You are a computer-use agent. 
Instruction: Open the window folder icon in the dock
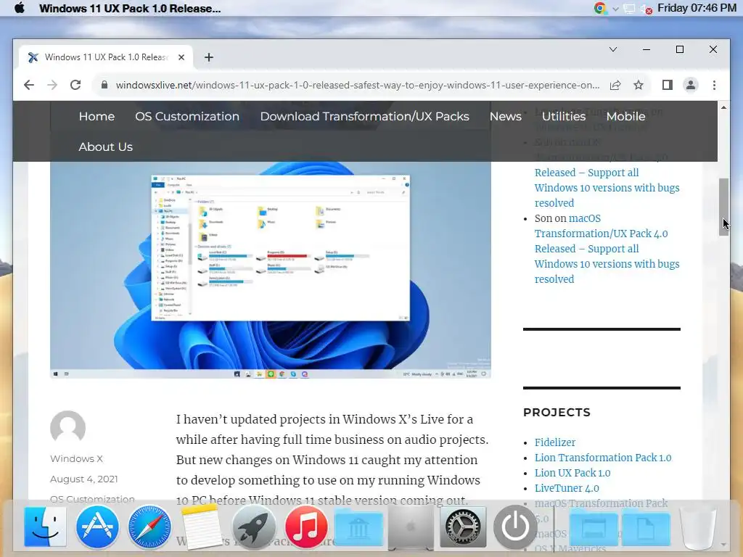594,528
